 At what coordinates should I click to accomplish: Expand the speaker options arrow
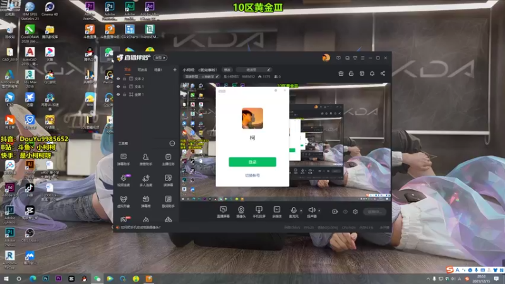click(x=319, y=211)
